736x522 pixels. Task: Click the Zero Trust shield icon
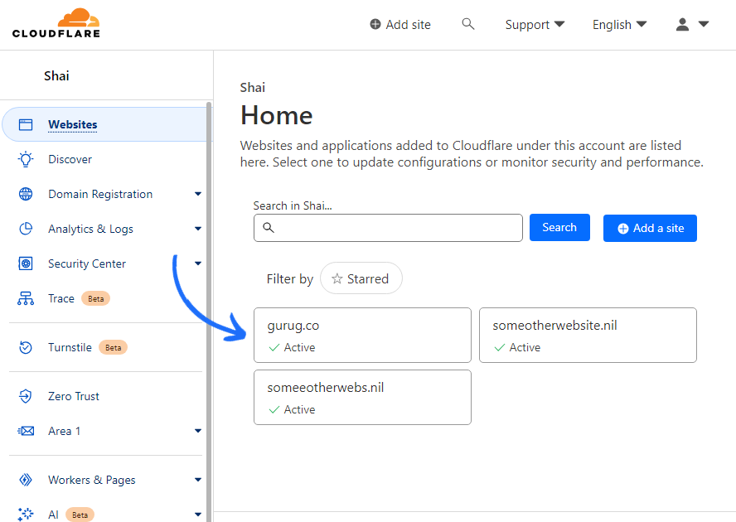coord(26,396)
